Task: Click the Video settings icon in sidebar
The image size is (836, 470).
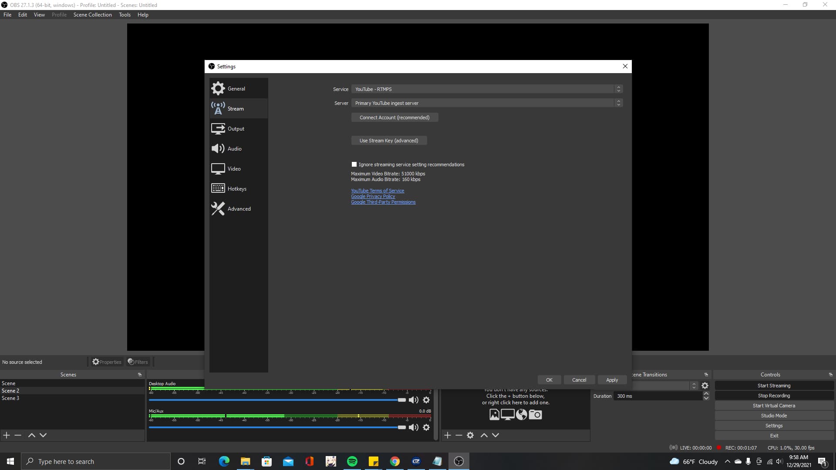Action: [x=218, y=169]
